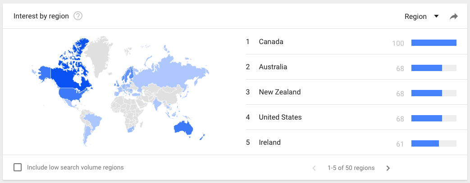Click the Region dropdown arrow
The image size is (470, 183).
(x=436, y=17)
